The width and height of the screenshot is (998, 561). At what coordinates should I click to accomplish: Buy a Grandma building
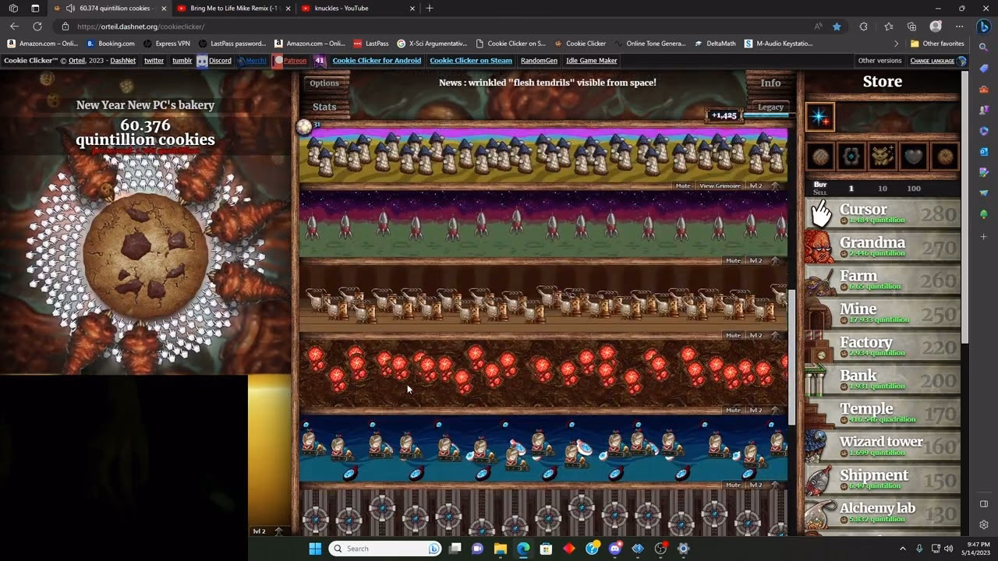[x=883, y=247]
